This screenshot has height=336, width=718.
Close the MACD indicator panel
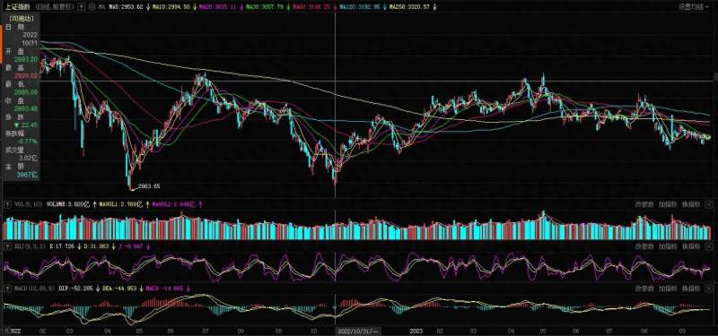click(709, 289)
